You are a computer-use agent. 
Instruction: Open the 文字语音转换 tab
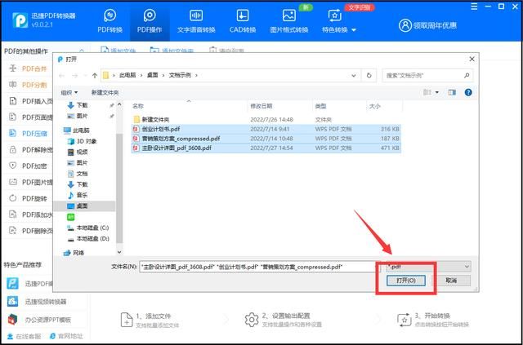coord(196,20)
